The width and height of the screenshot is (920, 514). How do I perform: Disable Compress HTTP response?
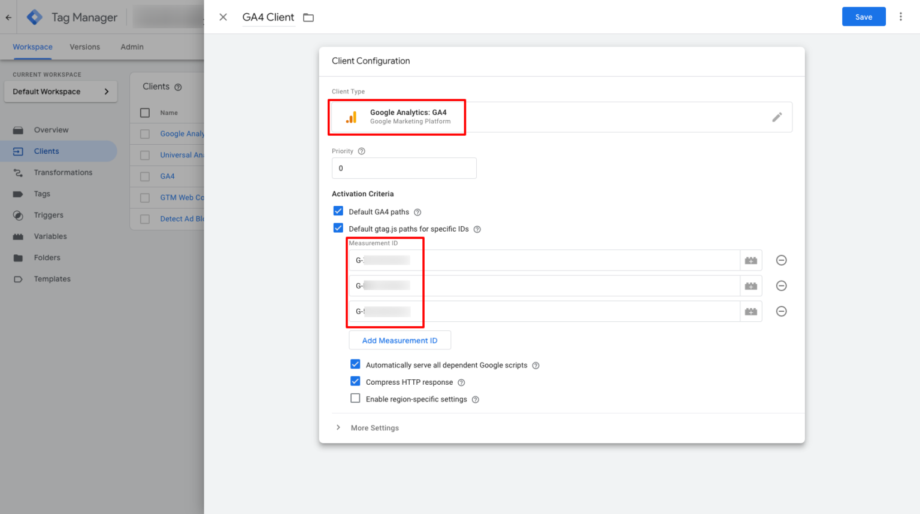point(355,381)
